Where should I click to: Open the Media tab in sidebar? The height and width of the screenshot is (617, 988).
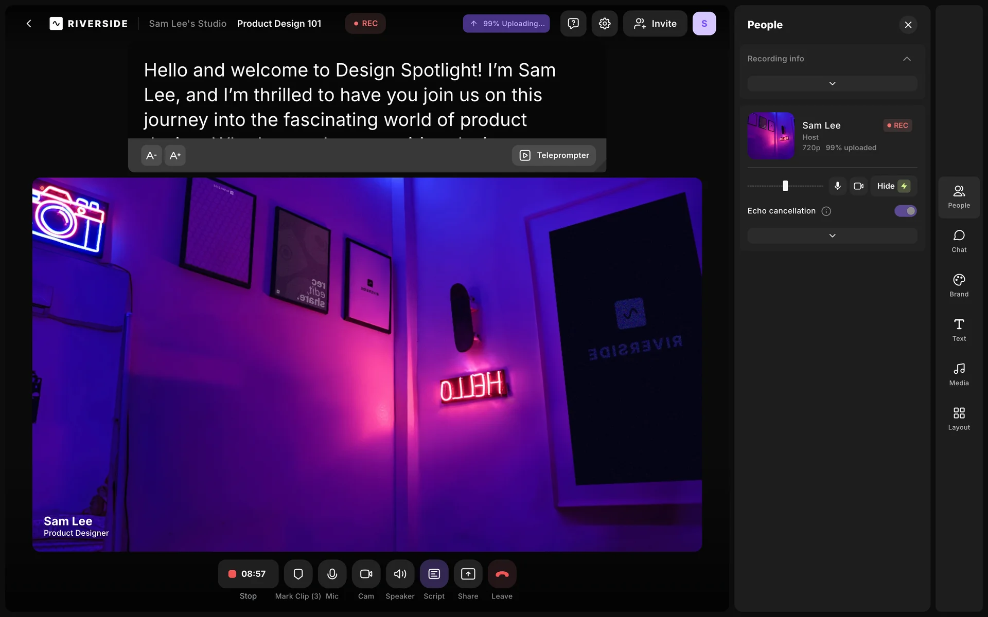coord(959,374)
